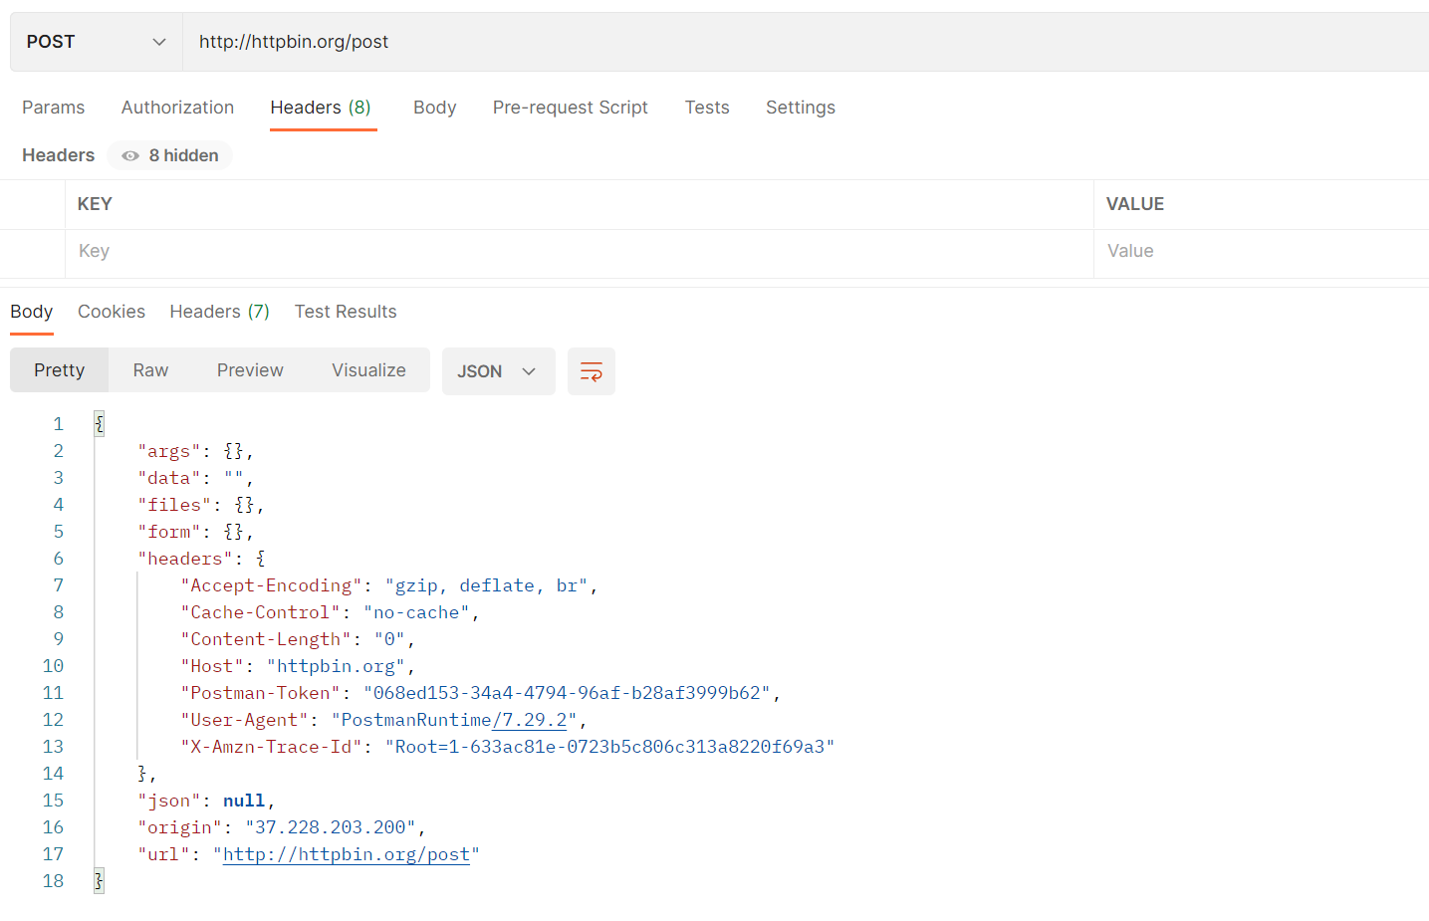Switch to Raw response view

click(x=151, y=370)
